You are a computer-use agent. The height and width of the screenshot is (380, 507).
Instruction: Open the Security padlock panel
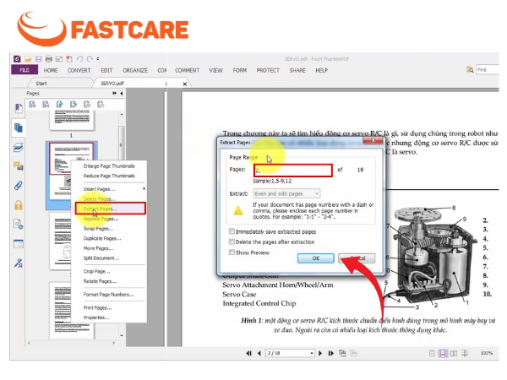point(19,205)
